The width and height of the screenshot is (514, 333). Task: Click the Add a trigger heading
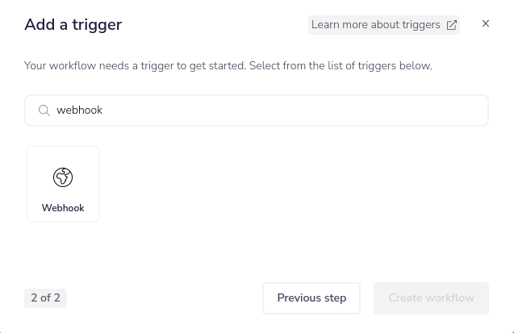(73, 25)
